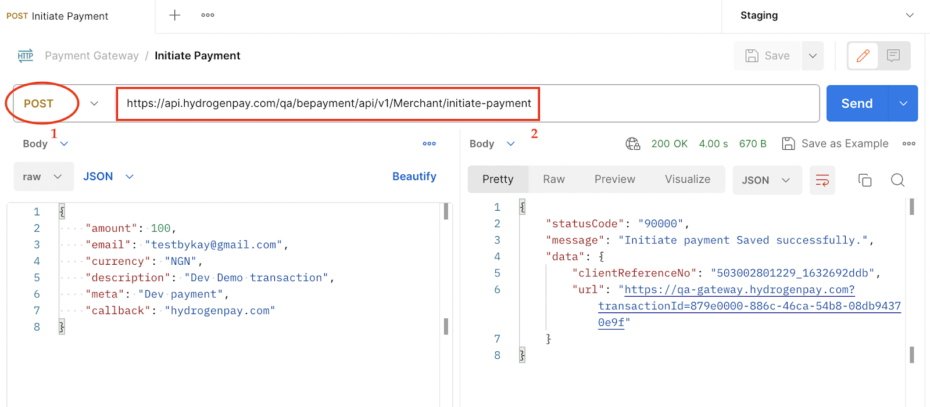Viewport: 930px width, 407px height.
Task: Select the Raw response view
Action: (554, 179)
